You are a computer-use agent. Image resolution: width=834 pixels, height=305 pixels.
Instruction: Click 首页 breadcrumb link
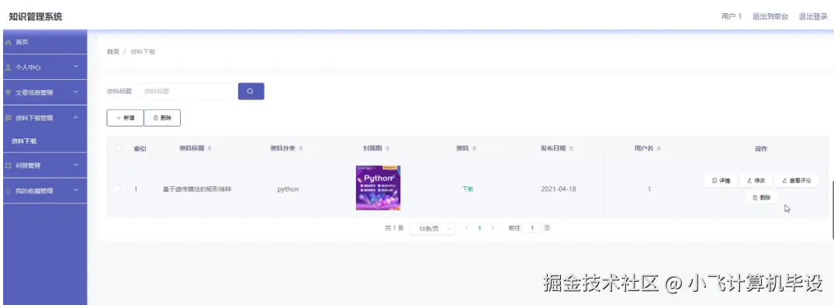coord(112,52)
